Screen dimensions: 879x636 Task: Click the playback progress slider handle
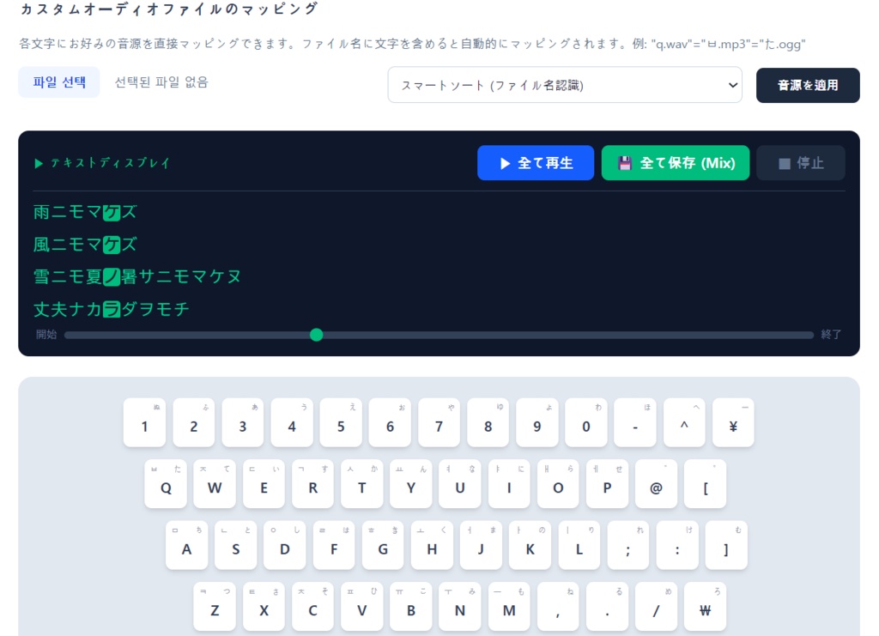pyautogui.click(x=316, y=335)
